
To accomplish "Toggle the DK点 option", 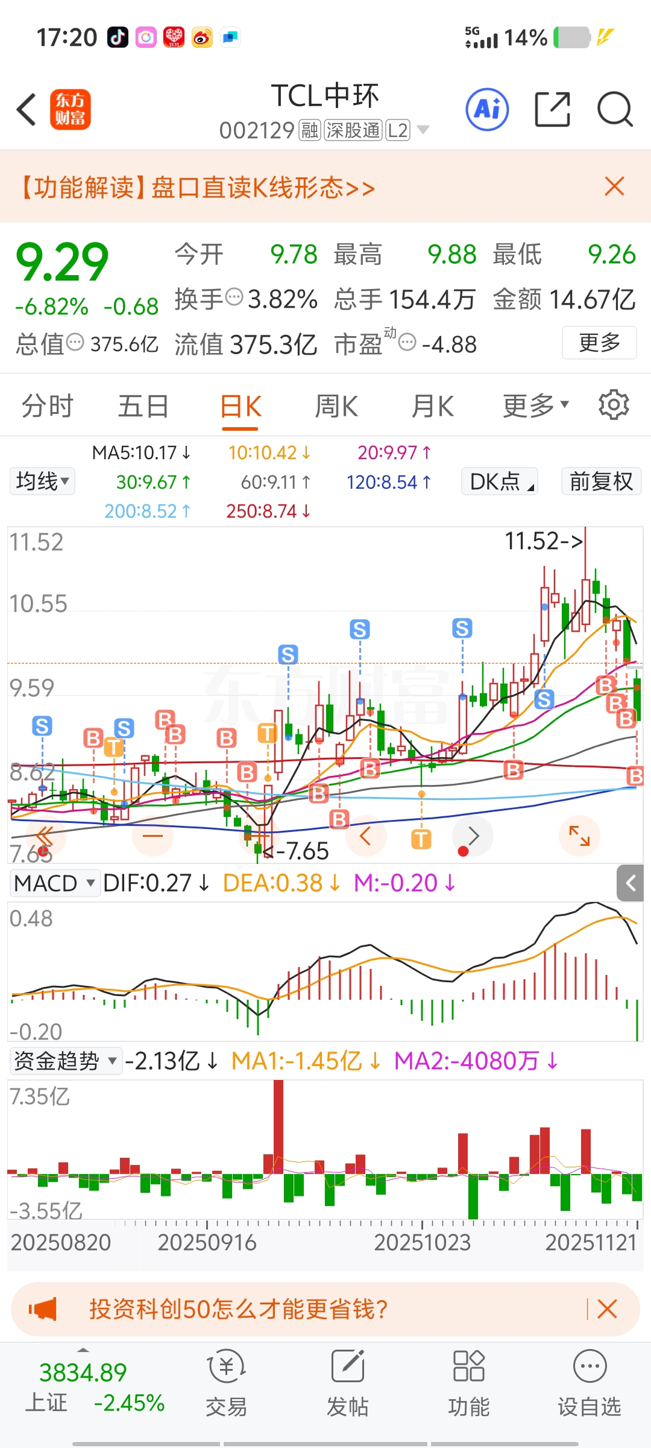I will pos(500,481).
